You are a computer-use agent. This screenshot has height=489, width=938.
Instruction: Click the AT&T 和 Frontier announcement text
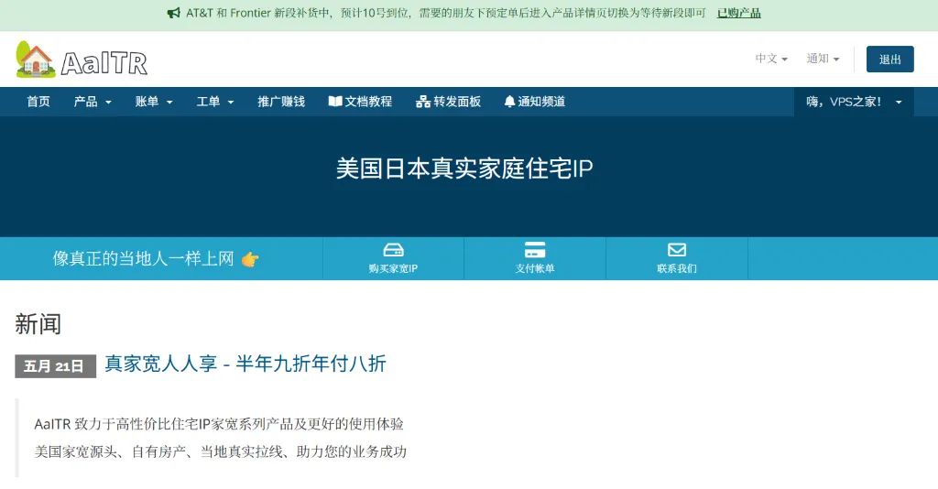pyautogui.click(x=446, y=13)
